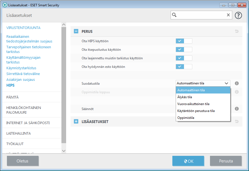
Task: Open Asiakirjan suojaus settings
Action: (x=20, y=79)
